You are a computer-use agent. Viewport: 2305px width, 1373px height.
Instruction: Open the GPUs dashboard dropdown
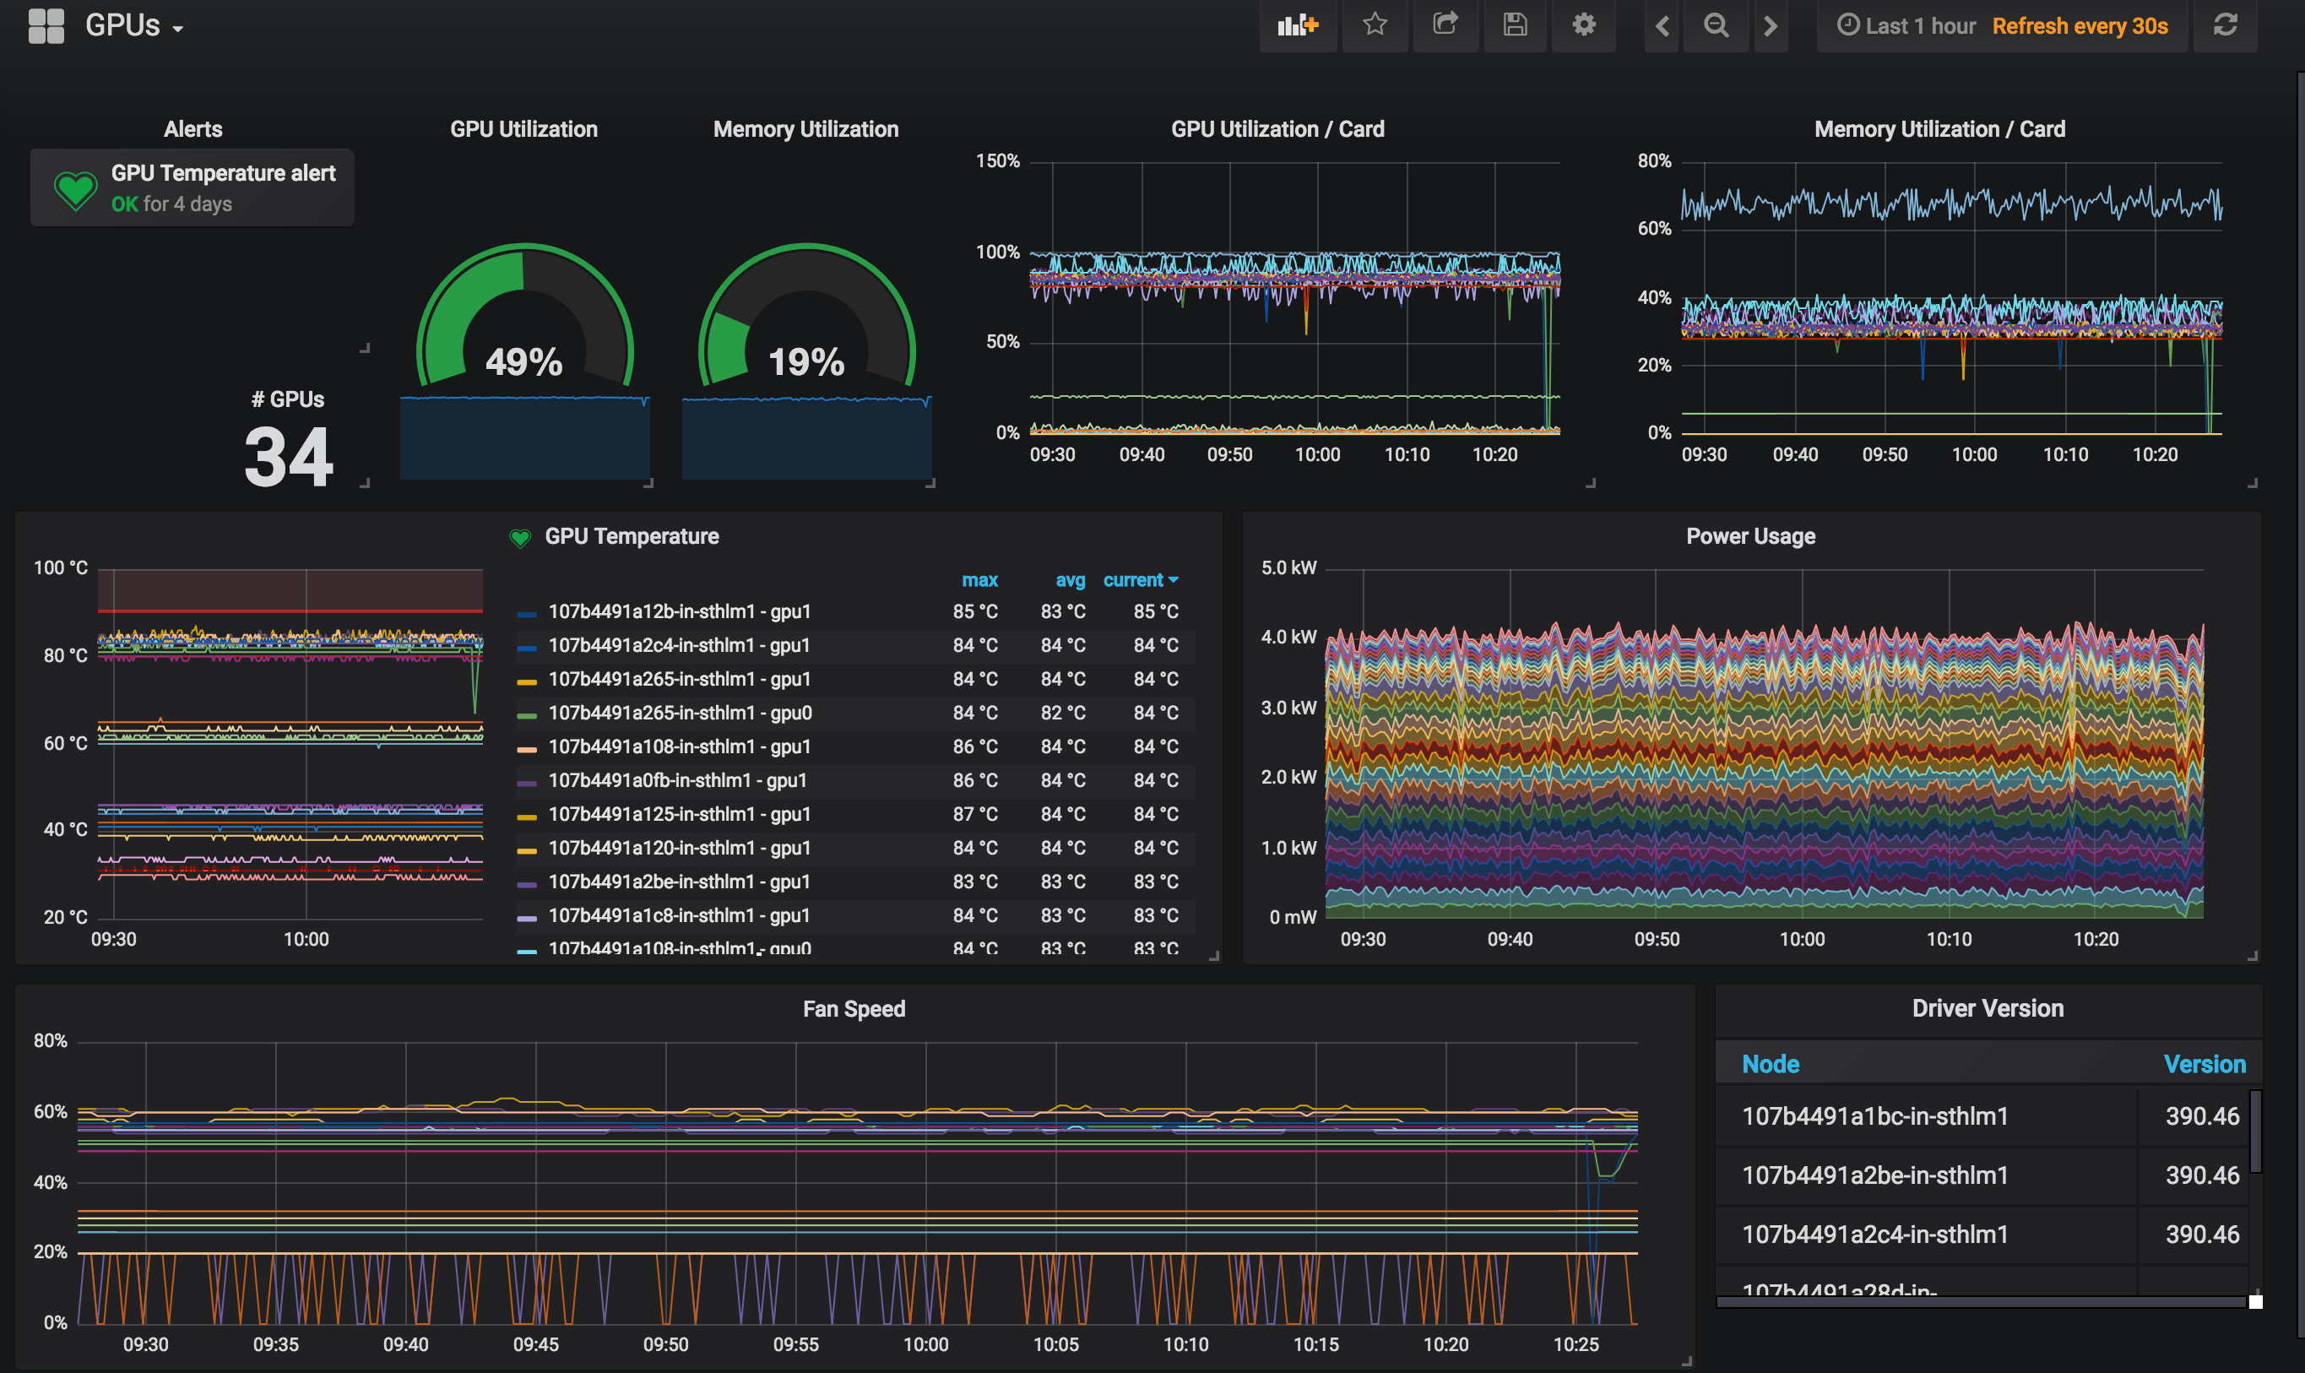coord(134,26)
